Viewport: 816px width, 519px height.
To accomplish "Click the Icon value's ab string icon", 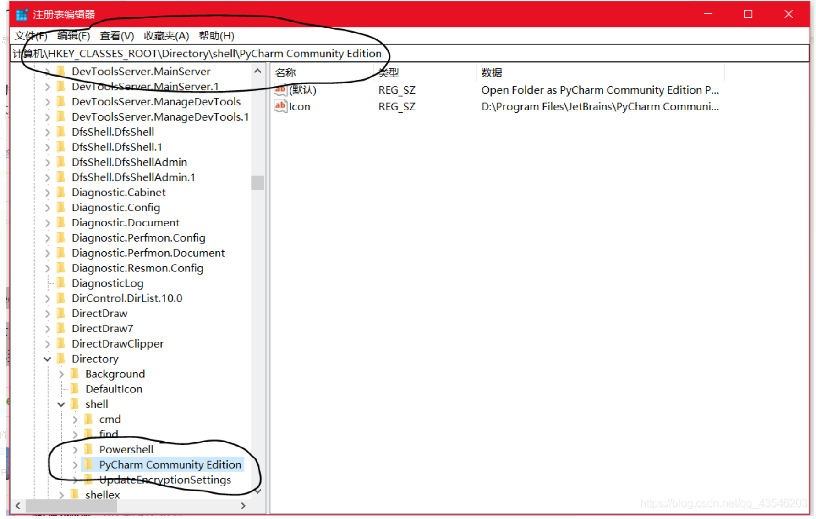I will (280, 106).
